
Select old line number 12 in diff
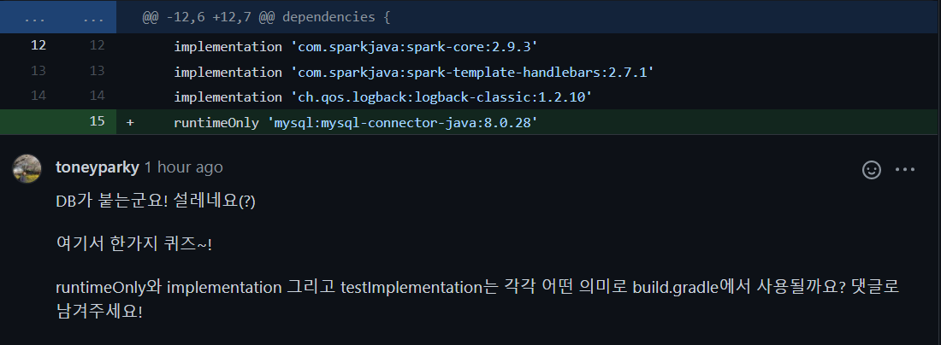pos(38,45)
